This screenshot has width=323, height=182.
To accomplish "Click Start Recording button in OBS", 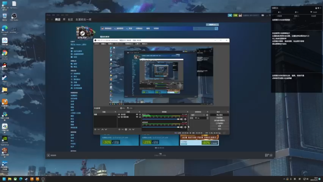I will pos(219,118).
